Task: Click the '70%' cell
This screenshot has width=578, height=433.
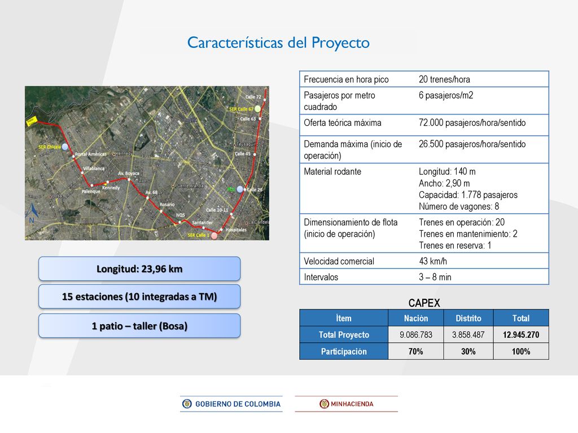Action: pyautogui.click(x=416, y=352)
